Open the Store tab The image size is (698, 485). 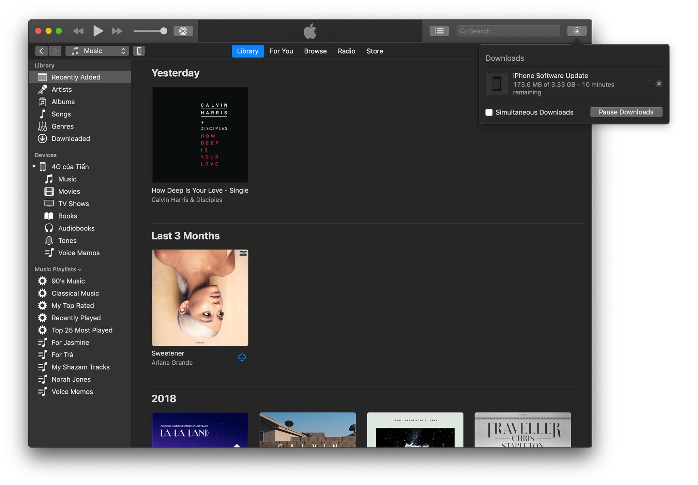point(375,51)
